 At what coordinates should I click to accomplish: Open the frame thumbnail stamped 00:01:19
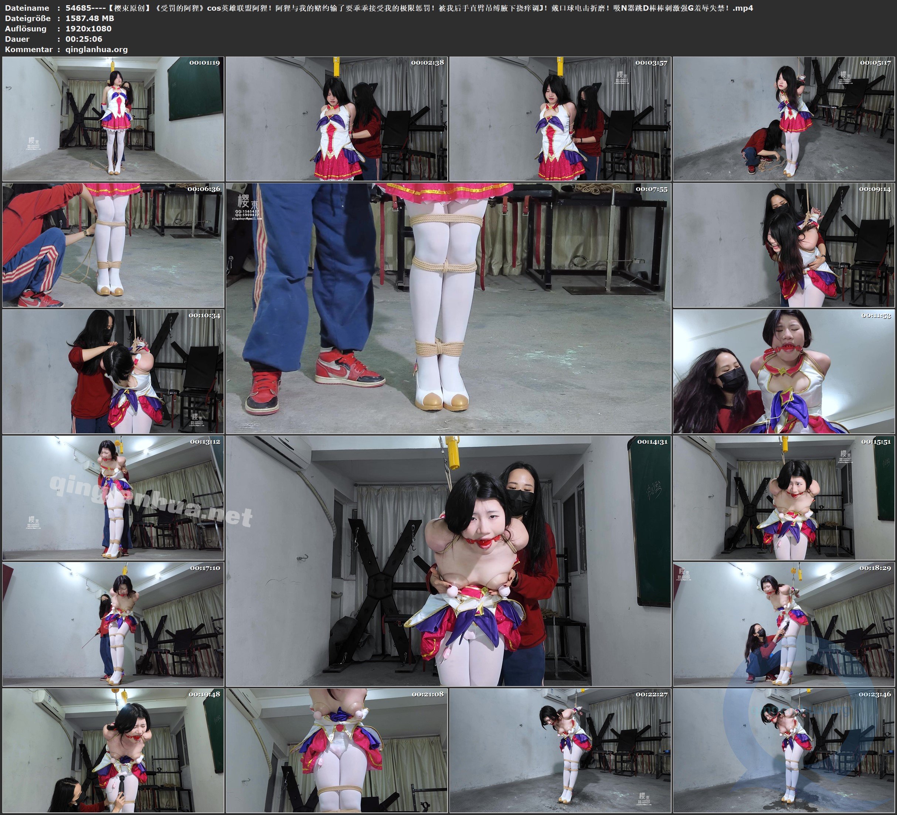113,119
